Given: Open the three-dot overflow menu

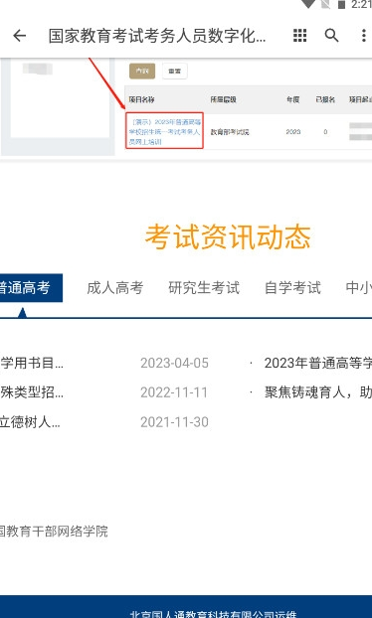Looking at the screenshot, I should [x=363, y=36].
